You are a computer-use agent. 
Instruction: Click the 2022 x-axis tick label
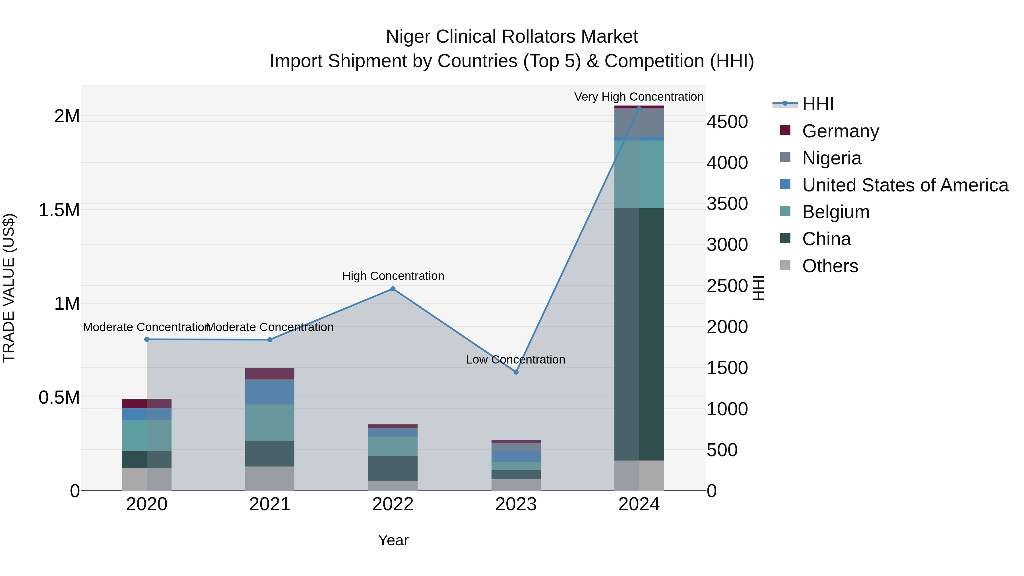[x=393, y=504]
